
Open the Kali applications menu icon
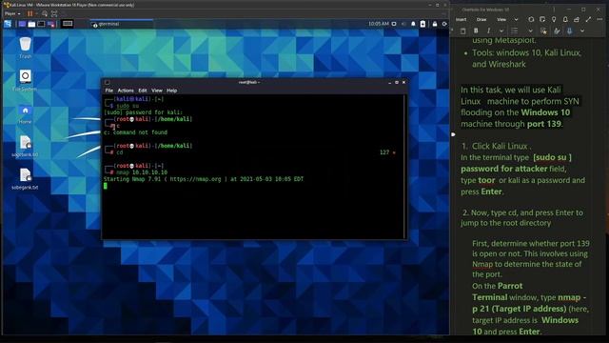coord(8,24)
